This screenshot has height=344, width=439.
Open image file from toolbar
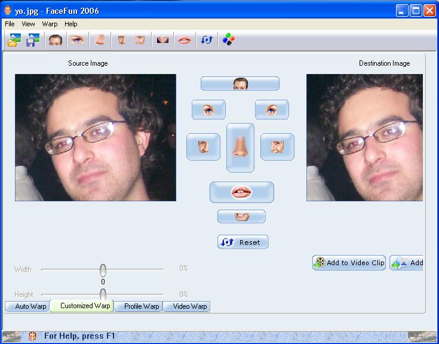14,40
